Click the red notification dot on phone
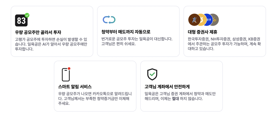Screen dimensions: 278x121 point(69,68)
